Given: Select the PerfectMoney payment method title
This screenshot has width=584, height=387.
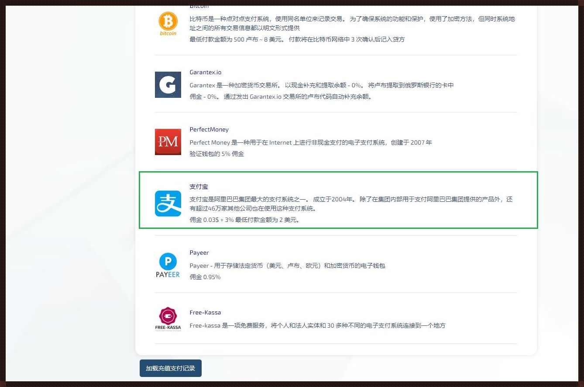Looking at the screenshot, I should [209, 129].
